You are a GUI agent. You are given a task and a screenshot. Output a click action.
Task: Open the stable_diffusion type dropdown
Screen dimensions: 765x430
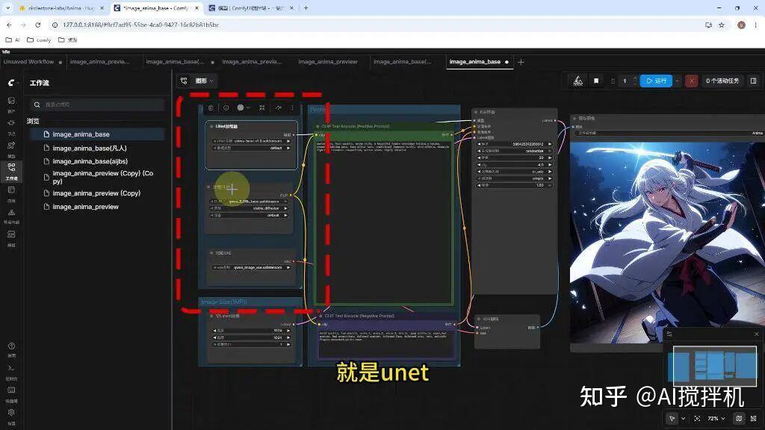tap(250, 208)
